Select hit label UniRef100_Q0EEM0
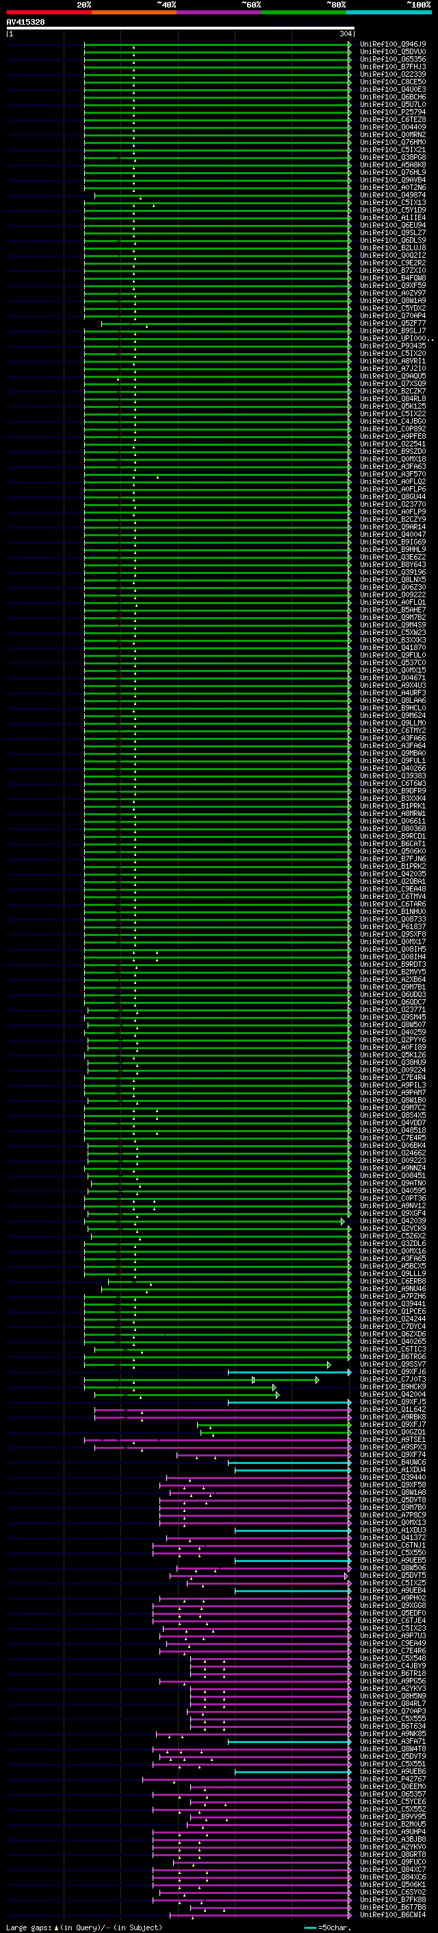 [393, 1787]
